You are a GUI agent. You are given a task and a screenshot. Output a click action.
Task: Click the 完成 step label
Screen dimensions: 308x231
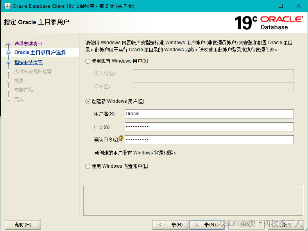click(x=19, y=99)
